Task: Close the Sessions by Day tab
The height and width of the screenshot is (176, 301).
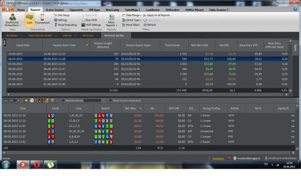Action: (x=128, y=35)
